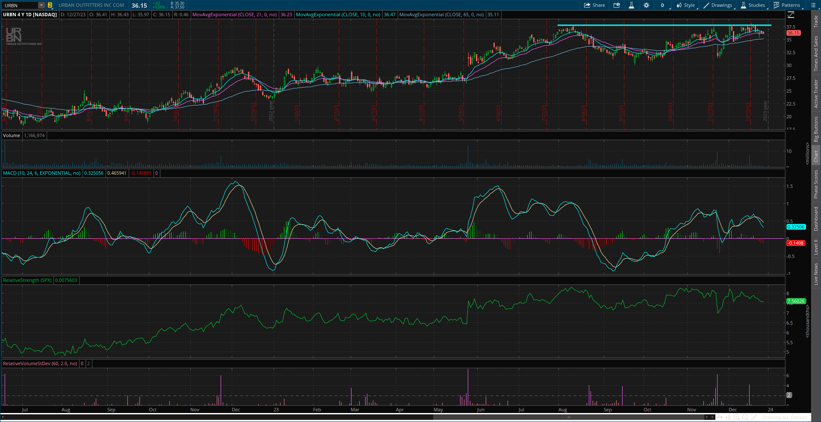Click the scroll left arrow at bottom
The height and width of the screenshot is (422, 821).
click(x=3, y=417)
